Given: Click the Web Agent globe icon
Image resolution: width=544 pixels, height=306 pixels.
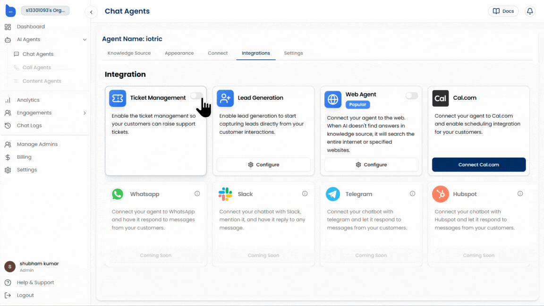Looking at the screenshot, I should 332,100.
